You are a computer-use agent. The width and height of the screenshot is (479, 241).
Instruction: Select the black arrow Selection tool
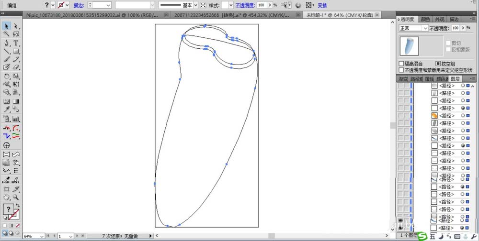pos(7,26)
